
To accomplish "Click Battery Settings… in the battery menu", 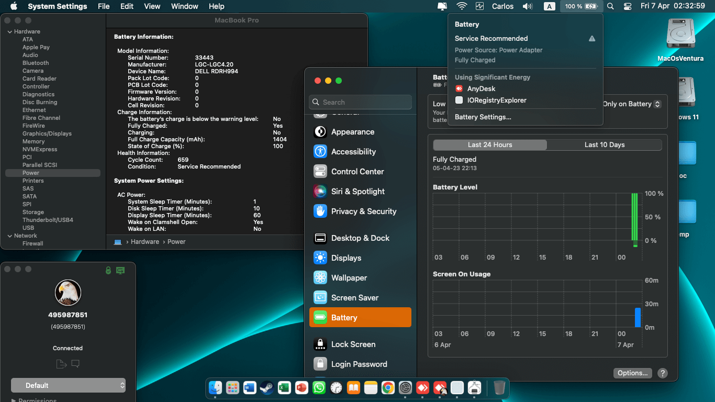I will (483, 117).
